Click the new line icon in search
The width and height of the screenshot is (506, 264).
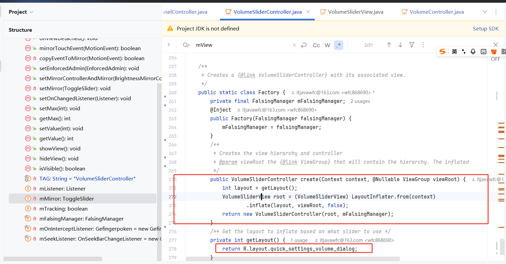click(x=304, y=45)
